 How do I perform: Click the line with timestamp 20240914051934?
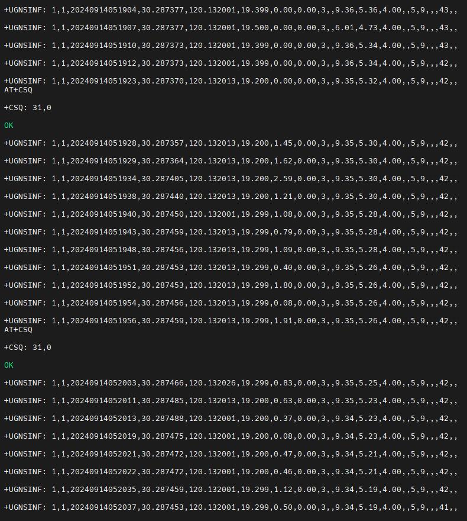[x=231, y=179]
